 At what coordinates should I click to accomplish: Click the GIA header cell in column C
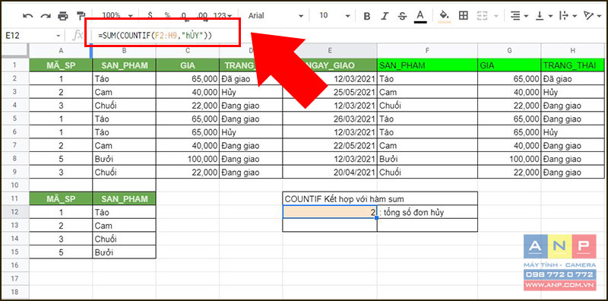tap(188, 65)
